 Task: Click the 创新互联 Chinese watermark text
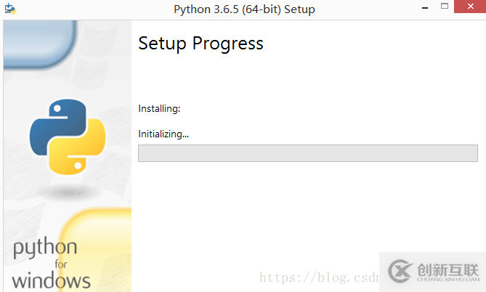pos(448,267)
